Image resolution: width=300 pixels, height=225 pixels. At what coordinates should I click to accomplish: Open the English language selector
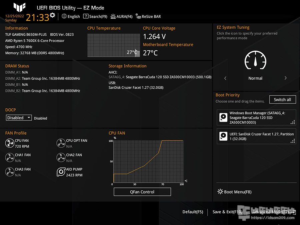[x=71, y=16]
